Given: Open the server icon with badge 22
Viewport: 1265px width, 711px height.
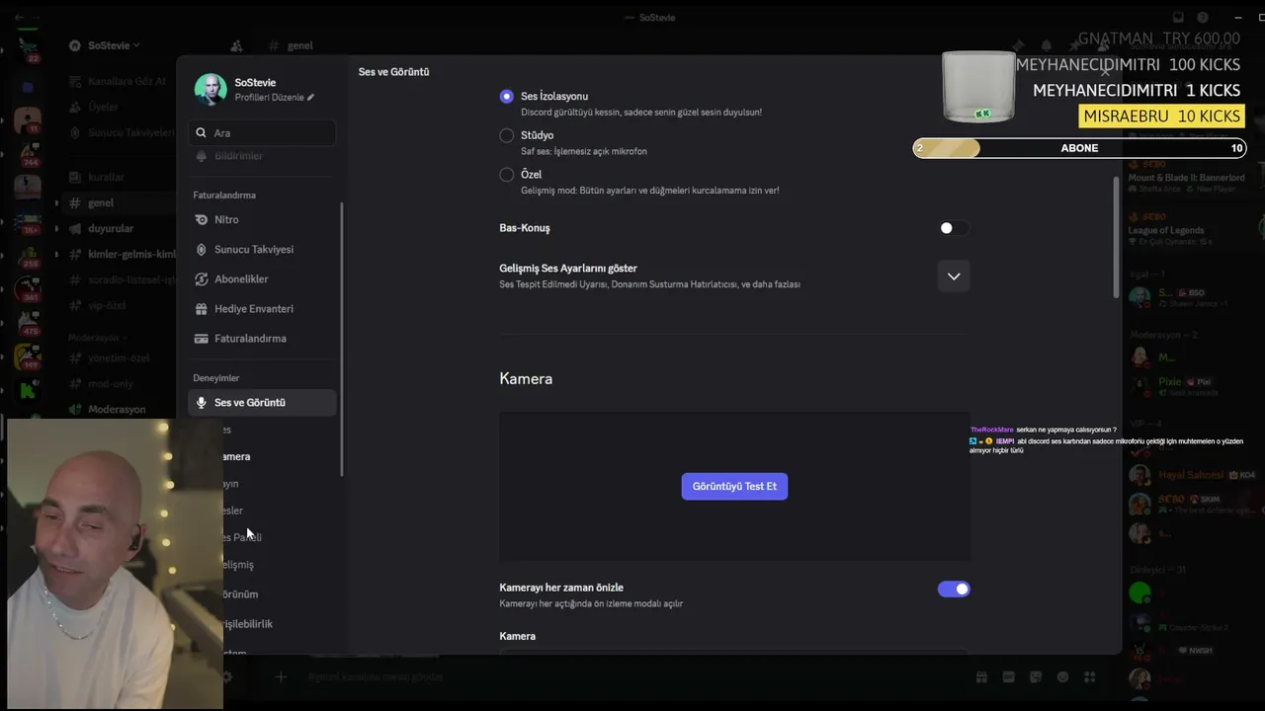Looking at the screenshot, I should [28, 48].
